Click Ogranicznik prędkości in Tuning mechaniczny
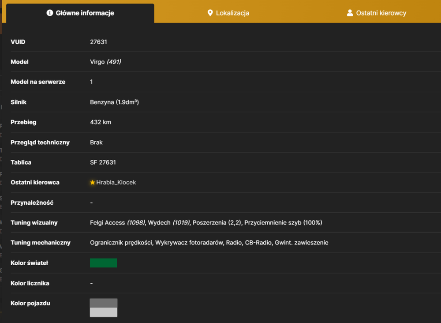The height and width of the screenshot is (323, 441). tap(122, 243)
